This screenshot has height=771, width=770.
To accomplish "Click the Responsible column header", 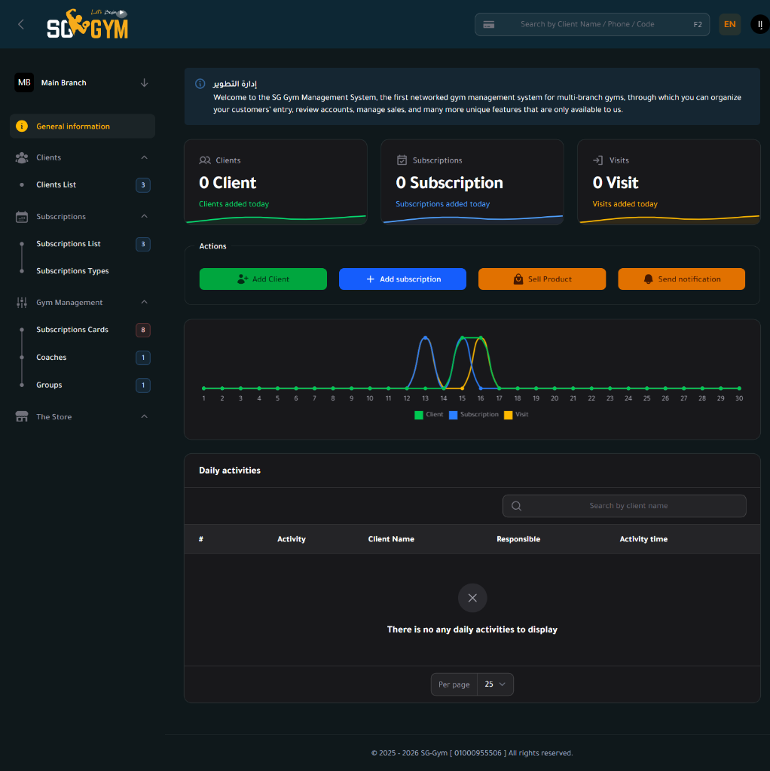I will pyautogui.click(x=518, y=539).
